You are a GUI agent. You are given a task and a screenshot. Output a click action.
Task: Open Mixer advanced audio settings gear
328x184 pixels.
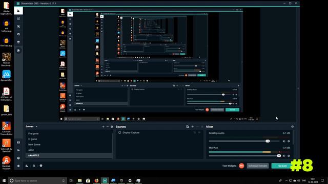[x=293, y=127]
